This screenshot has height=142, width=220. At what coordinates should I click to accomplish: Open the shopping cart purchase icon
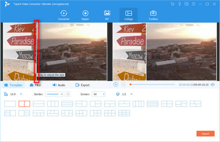click(172, 4)
